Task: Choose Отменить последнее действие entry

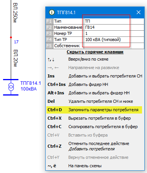Action: (x=99, y=143)
